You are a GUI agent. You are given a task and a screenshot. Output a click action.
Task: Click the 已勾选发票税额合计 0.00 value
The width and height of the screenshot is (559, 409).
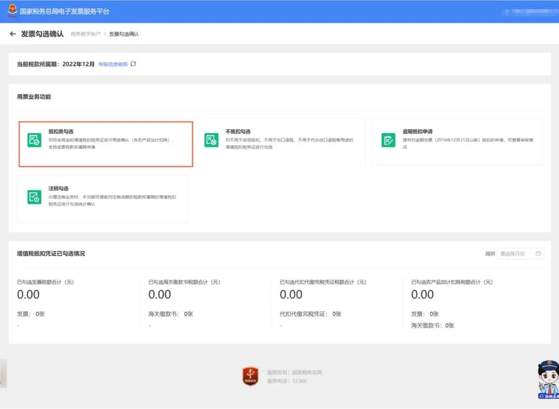(28, 295)
